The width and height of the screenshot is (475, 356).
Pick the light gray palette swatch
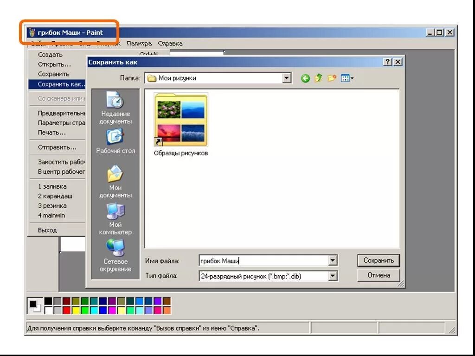pos(57,310)
